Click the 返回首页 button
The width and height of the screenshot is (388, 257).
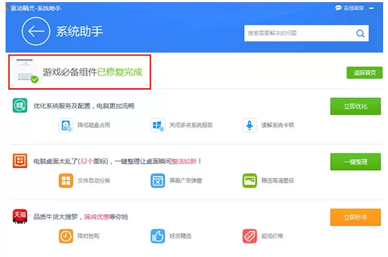364,73
